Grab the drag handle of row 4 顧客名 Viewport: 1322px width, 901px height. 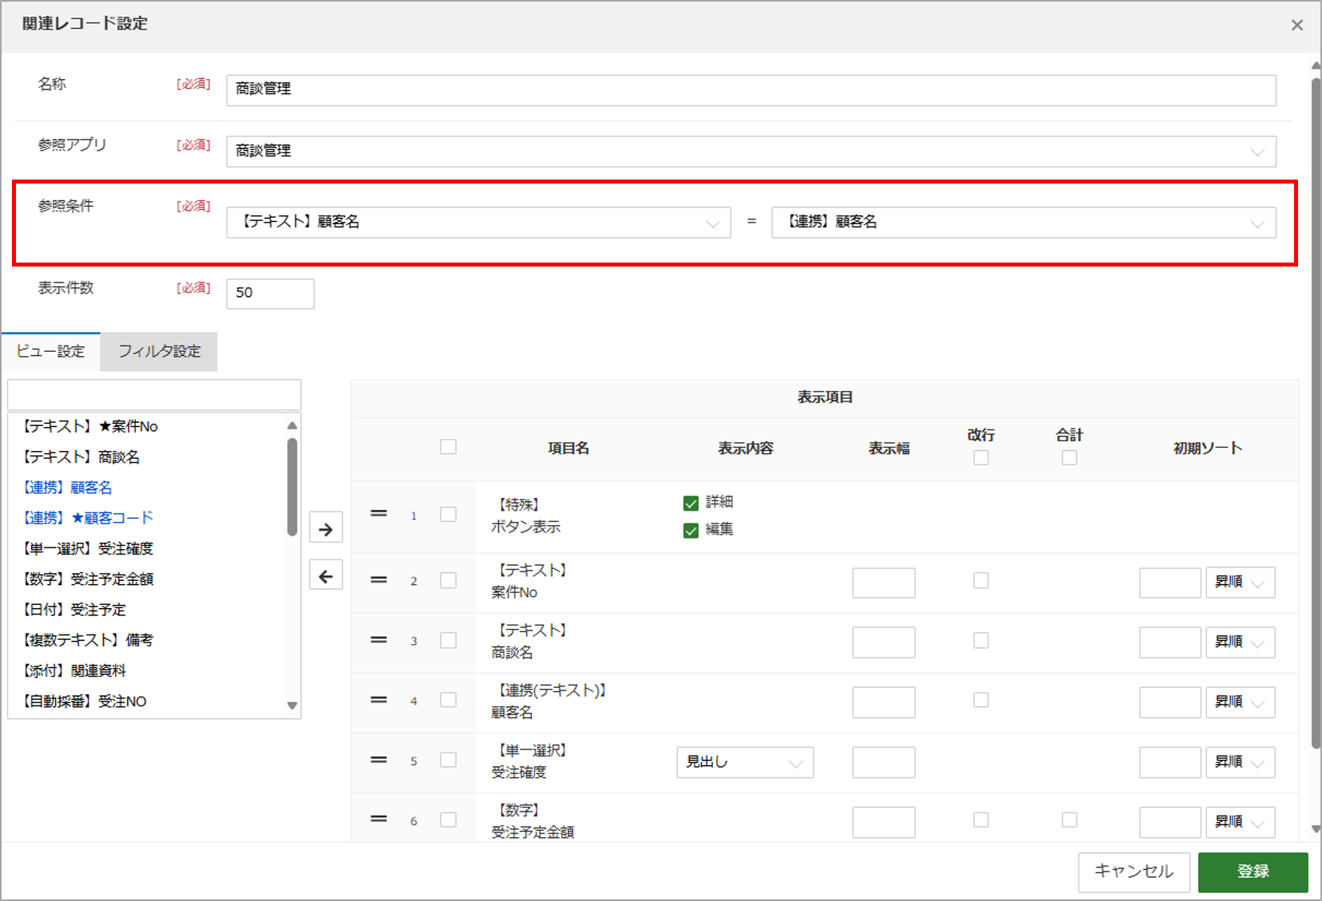[378, 700]
